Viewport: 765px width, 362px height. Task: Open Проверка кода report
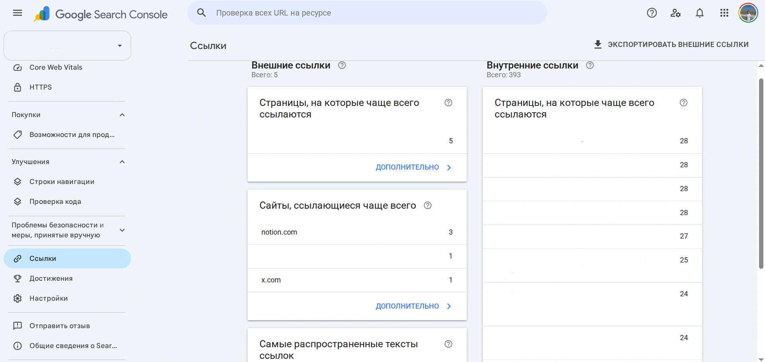67,202
